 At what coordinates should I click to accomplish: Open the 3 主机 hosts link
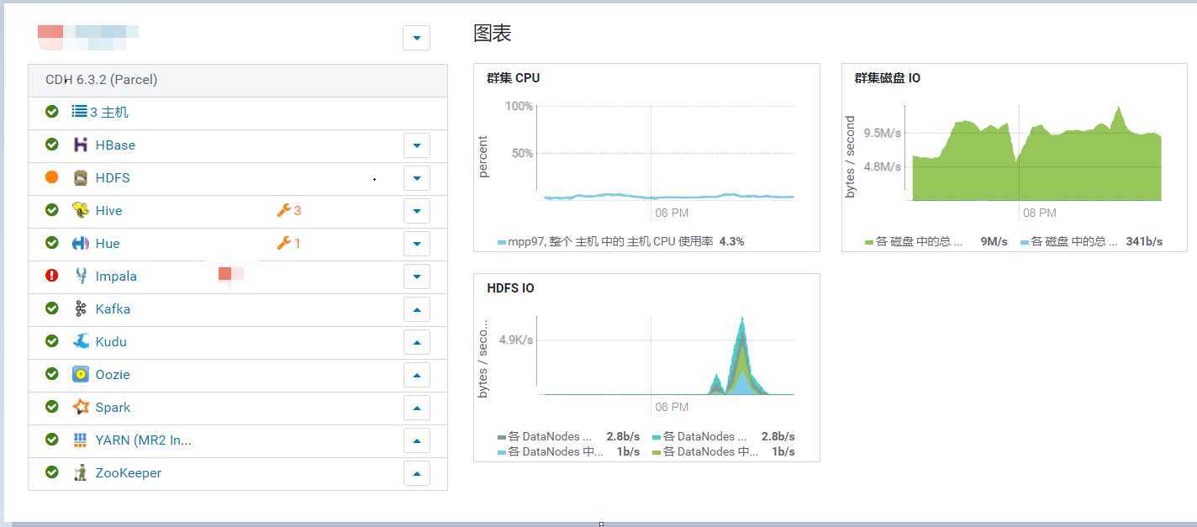pyautogui.click(x=109, y=112)
